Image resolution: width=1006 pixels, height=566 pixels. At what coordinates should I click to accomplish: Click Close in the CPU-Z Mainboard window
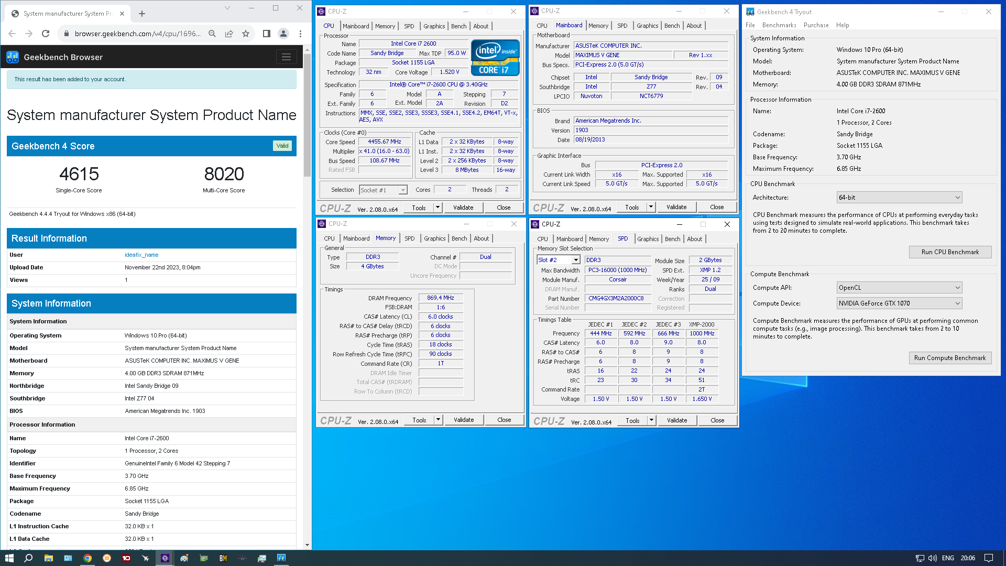pyautogui.click(x=717, y=207)
